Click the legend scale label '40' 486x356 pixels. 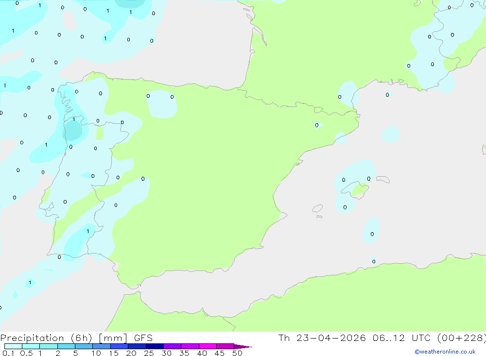click(202, 353)
